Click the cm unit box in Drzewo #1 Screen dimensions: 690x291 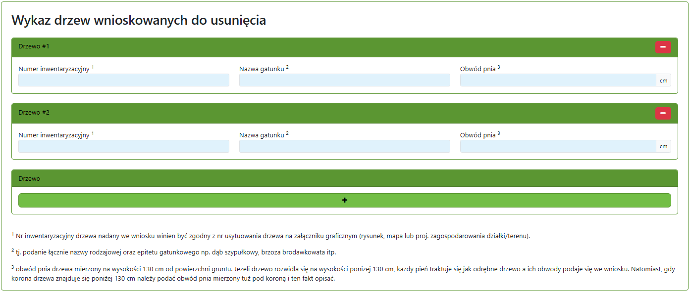coord(663,81)
